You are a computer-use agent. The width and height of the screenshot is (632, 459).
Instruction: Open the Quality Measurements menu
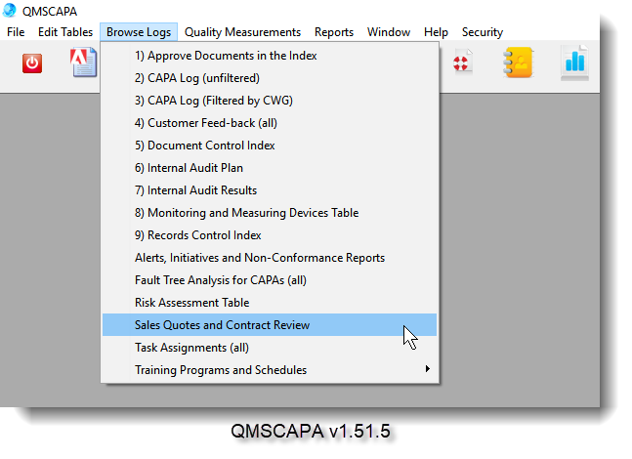click(x=242, y=32)
